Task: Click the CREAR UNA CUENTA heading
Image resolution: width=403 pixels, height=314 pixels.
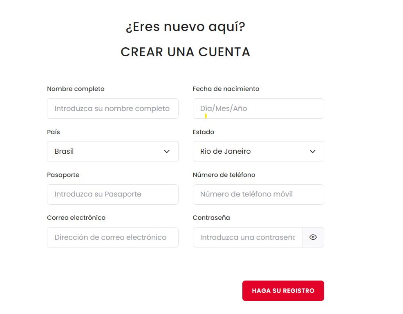Action: click(185, 52)
